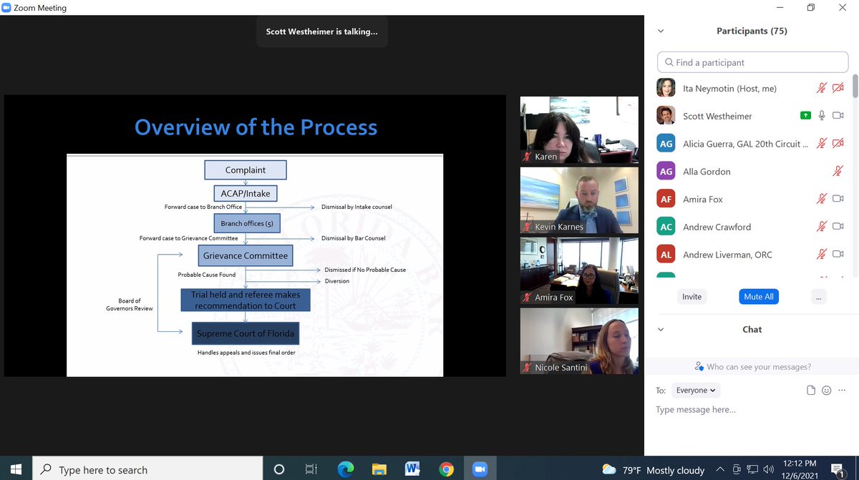Select Andrew Liverman, ORC participant name
This screenshot has width=859, height=480.
point(727,255)
